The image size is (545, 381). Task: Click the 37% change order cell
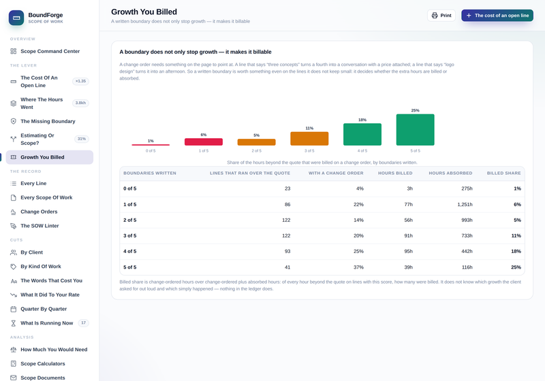click(358, 267)
